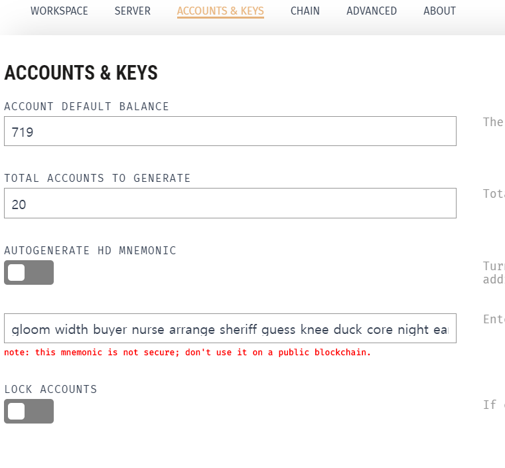Click help text beside the mnemonic field
Screen dimensions: 505x468
[494, 319]
